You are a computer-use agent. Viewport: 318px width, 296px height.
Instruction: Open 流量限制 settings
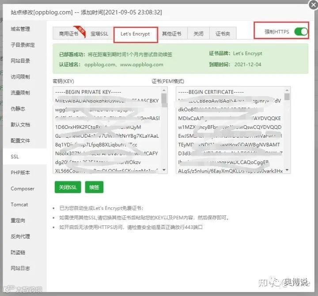point(25,93)
